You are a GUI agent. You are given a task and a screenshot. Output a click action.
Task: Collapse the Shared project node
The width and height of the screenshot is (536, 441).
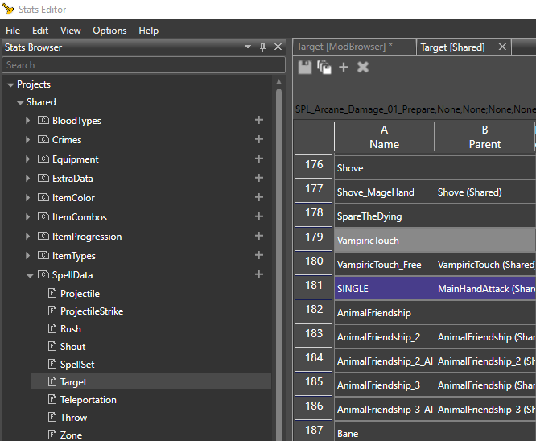tap(20, 102)
